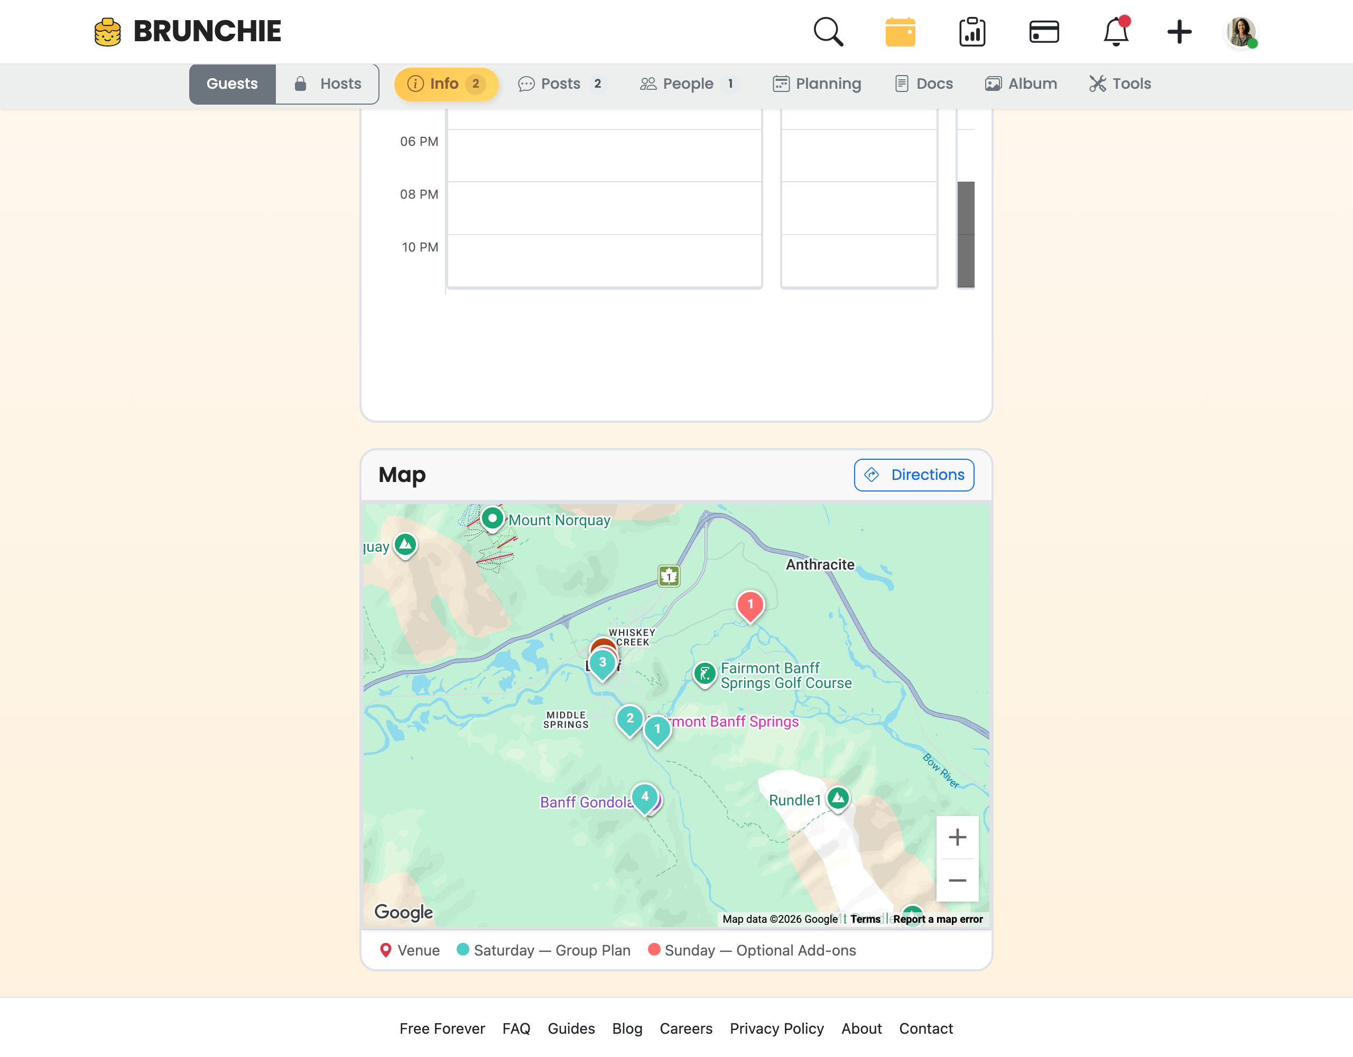Image resolution: width=1353 pixels, height=1057 pixels.
Task: Open the yellow calendar icon
Action: [x=900, y=32]
